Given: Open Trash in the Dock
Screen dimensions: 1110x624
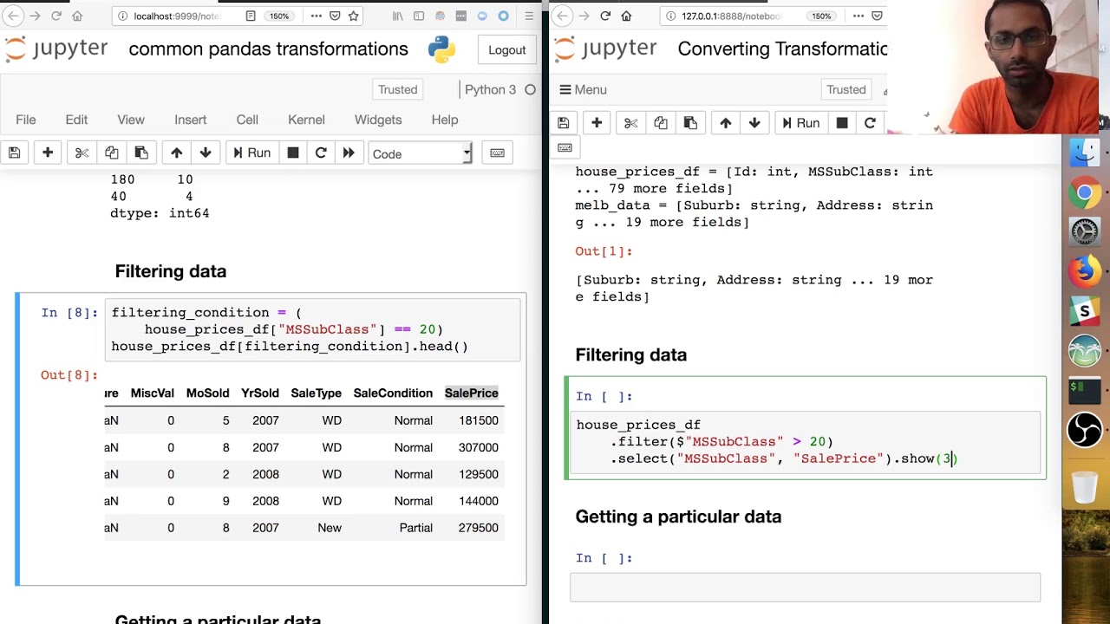Looking at the screenshot, I should (x=1085, y=486).
